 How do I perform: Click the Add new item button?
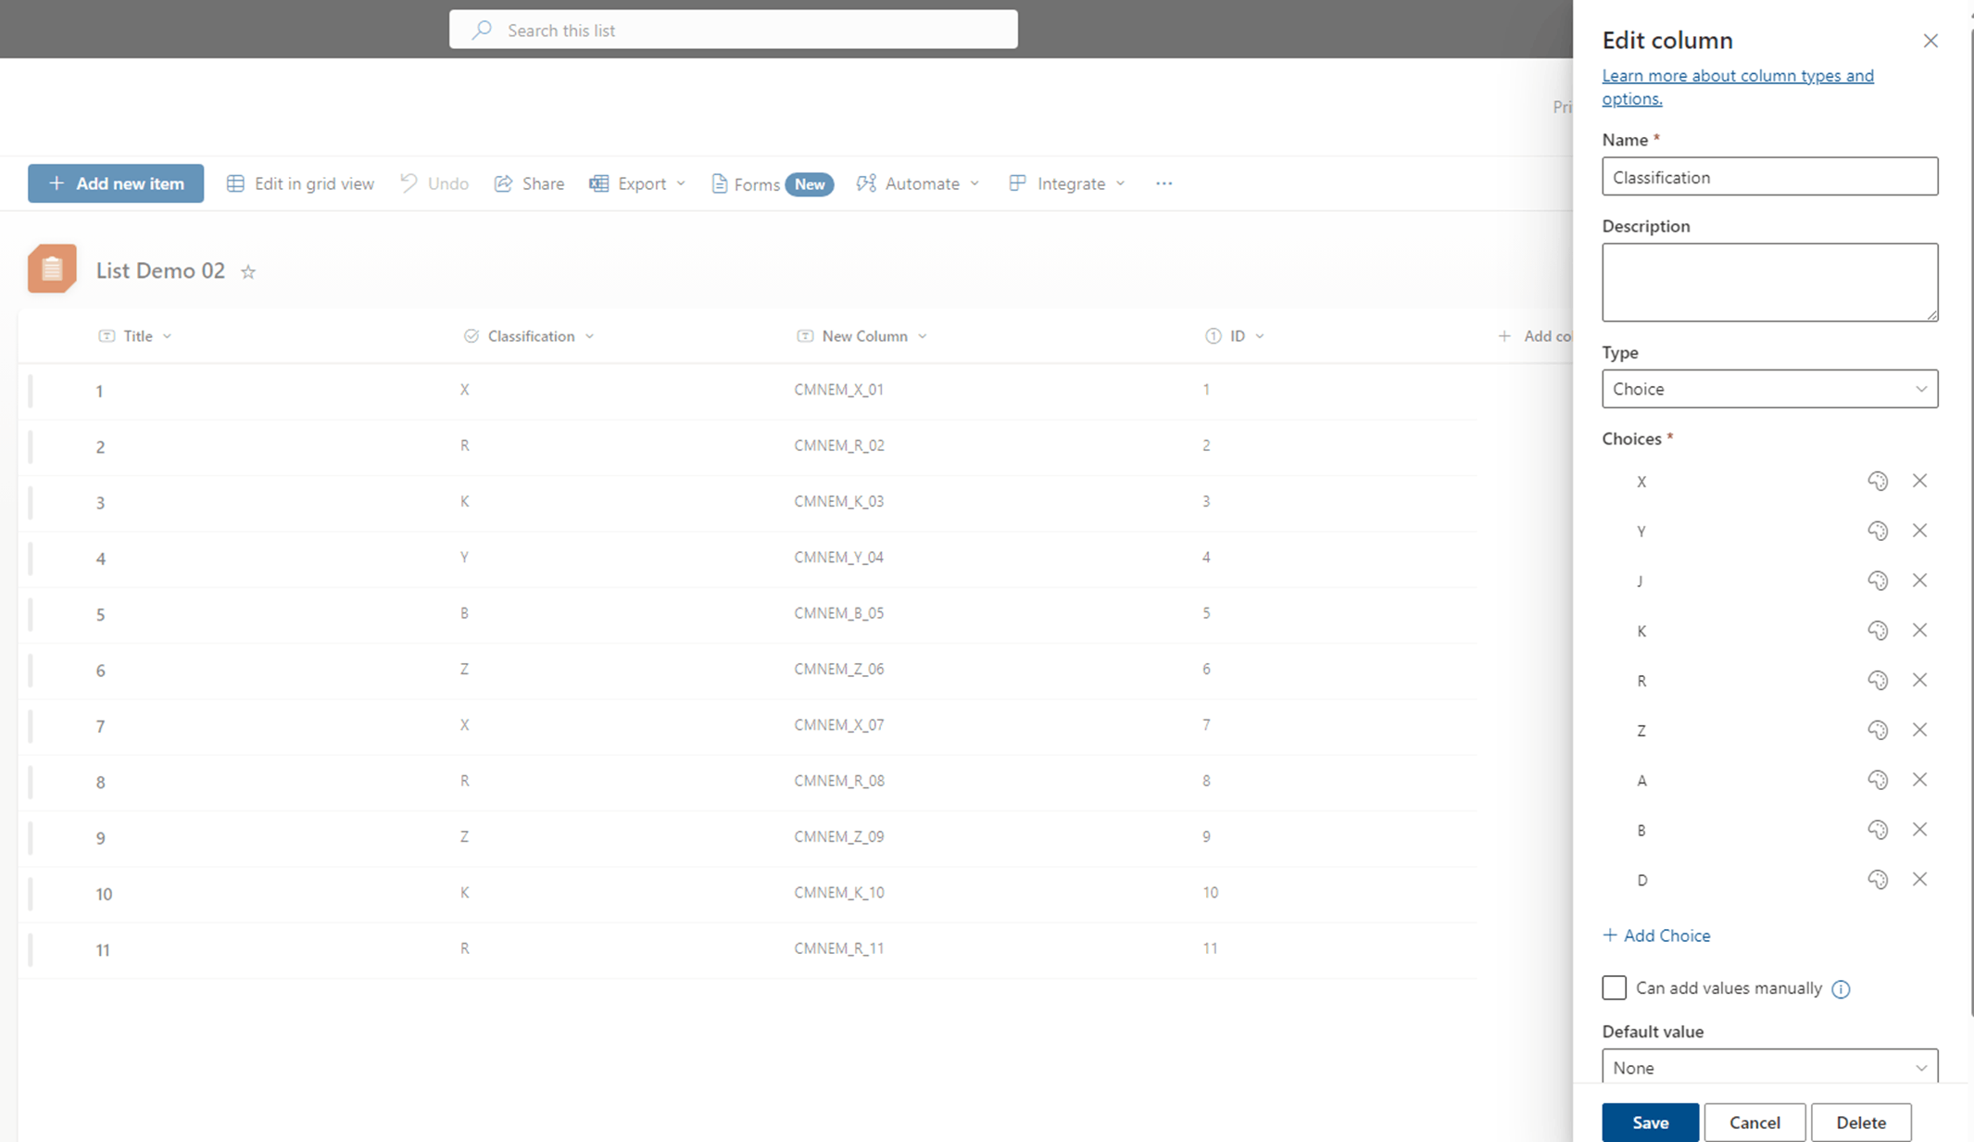pos(116,183)
